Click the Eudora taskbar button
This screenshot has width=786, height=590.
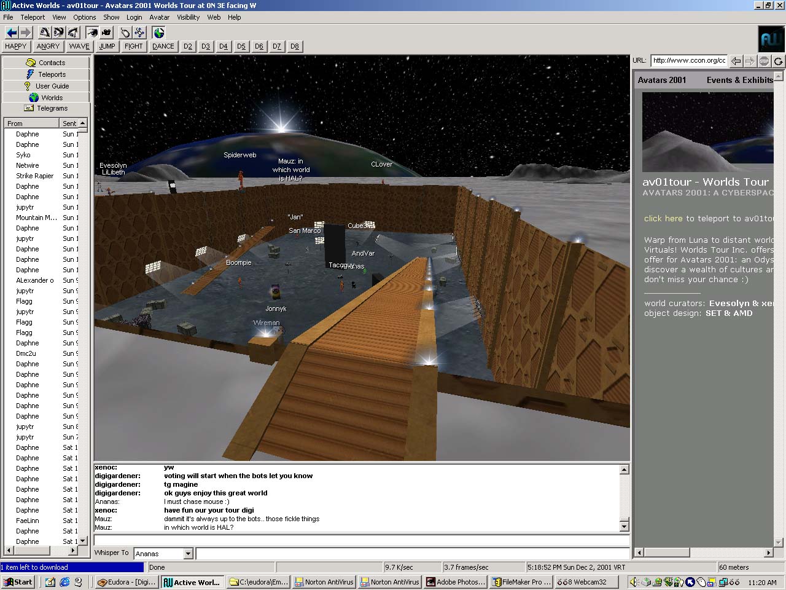click(127, 582)
